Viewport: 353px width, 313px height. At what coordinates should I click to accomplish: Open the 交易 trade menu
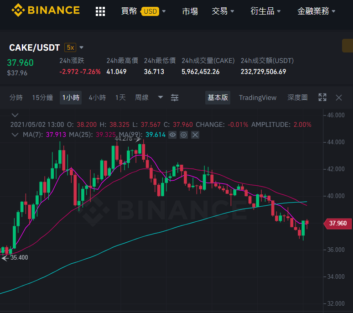219,11
